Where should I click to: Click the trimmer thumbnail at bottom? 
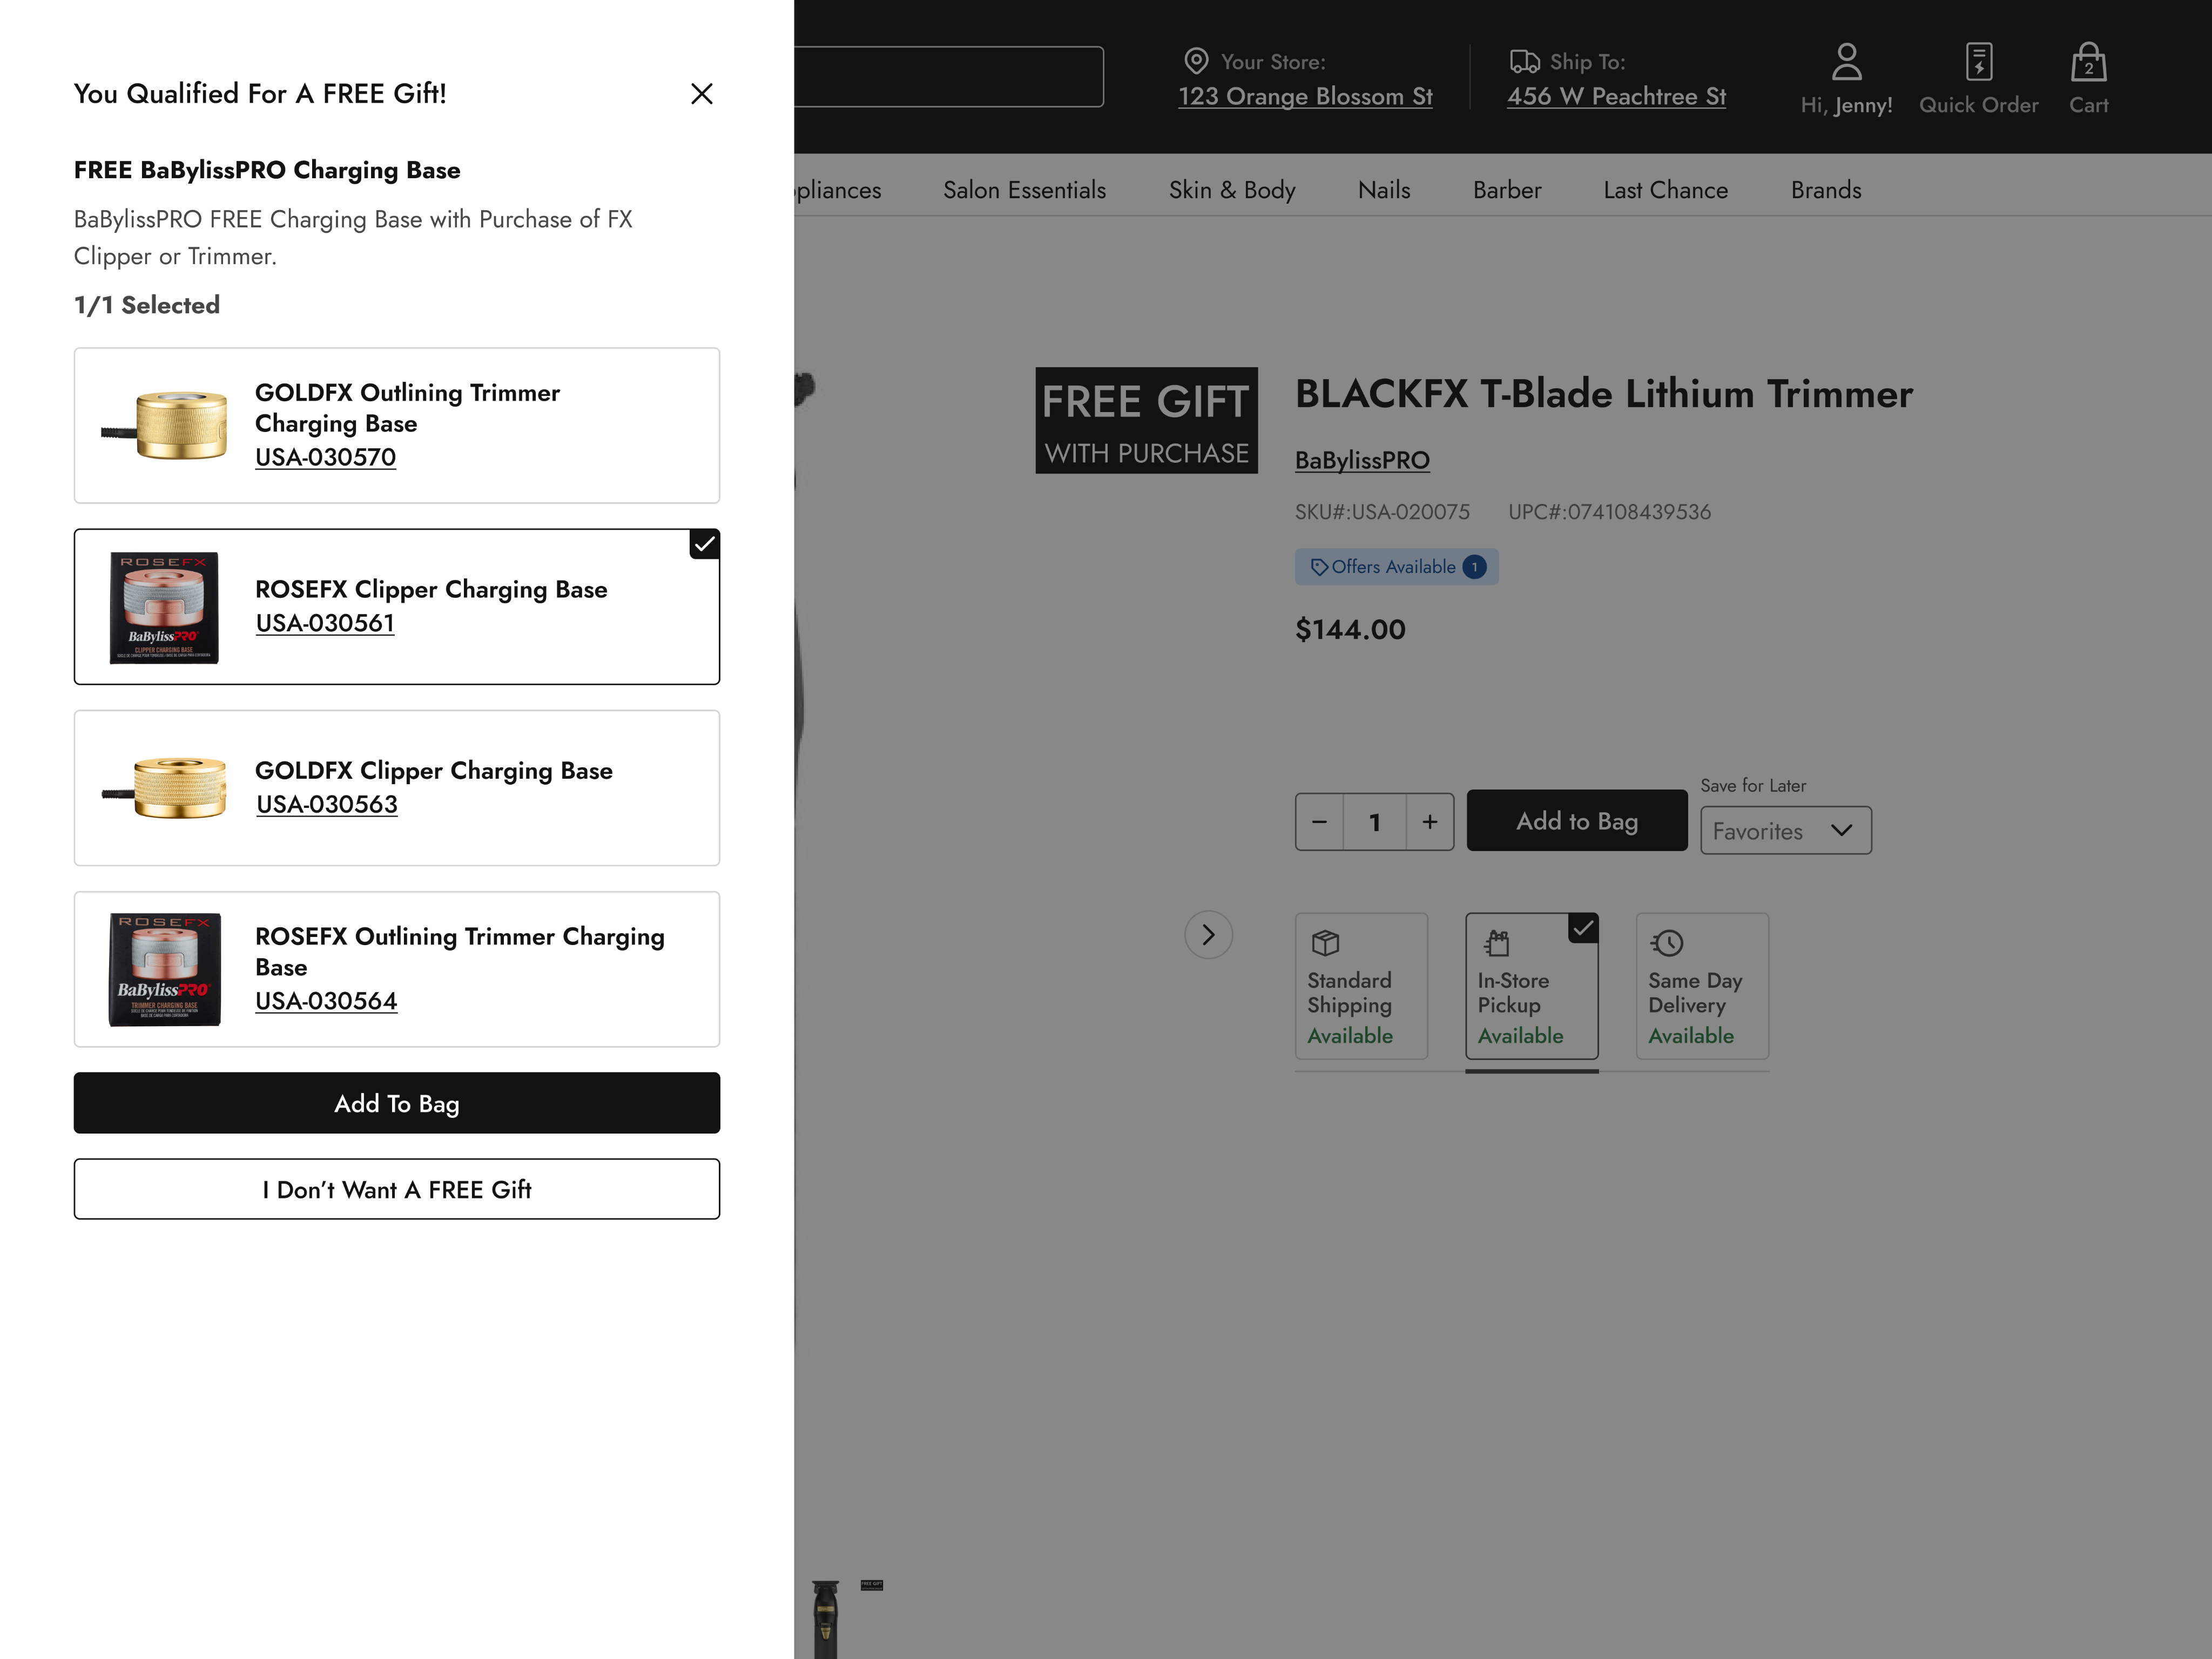click(825, 1618)
